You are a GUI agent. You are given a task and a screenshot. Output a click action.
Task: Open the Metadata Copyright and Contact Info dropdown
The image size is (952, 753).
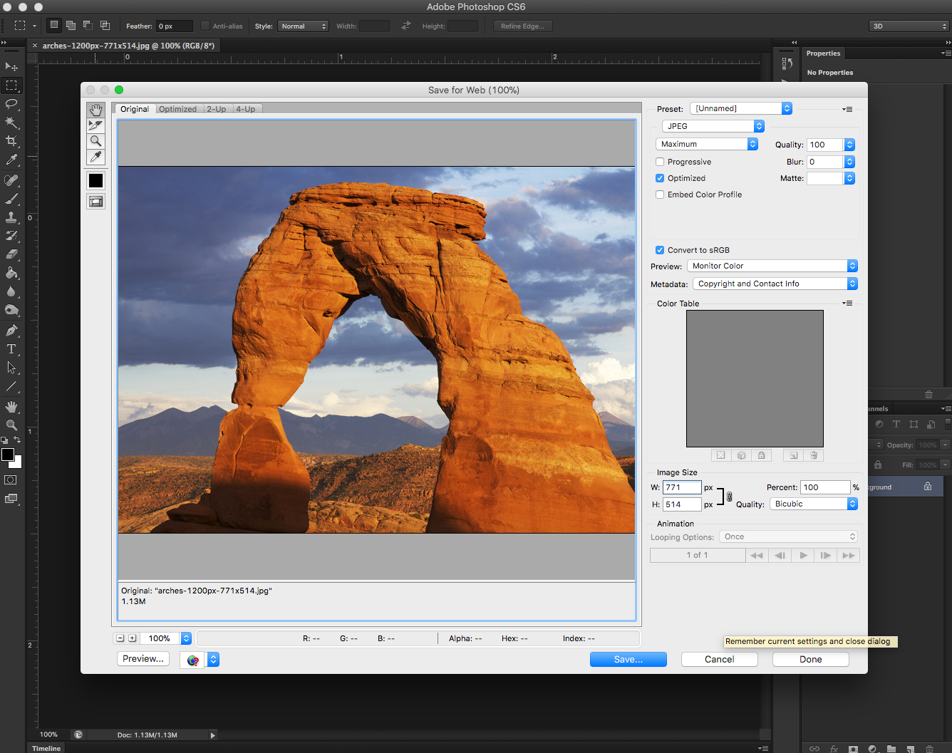[775, 284]
